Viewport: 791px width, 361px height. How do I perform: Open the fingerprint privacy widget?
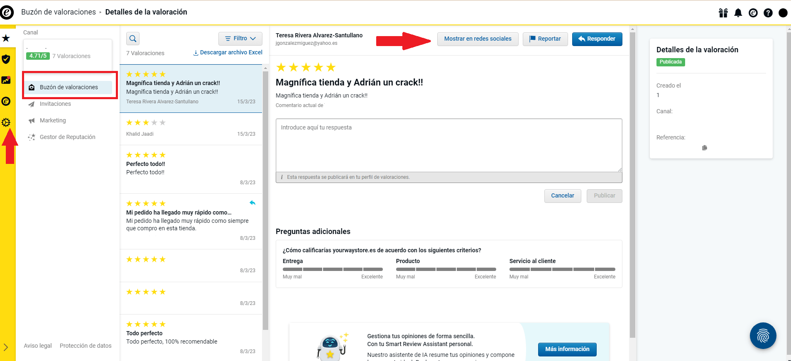763,336
